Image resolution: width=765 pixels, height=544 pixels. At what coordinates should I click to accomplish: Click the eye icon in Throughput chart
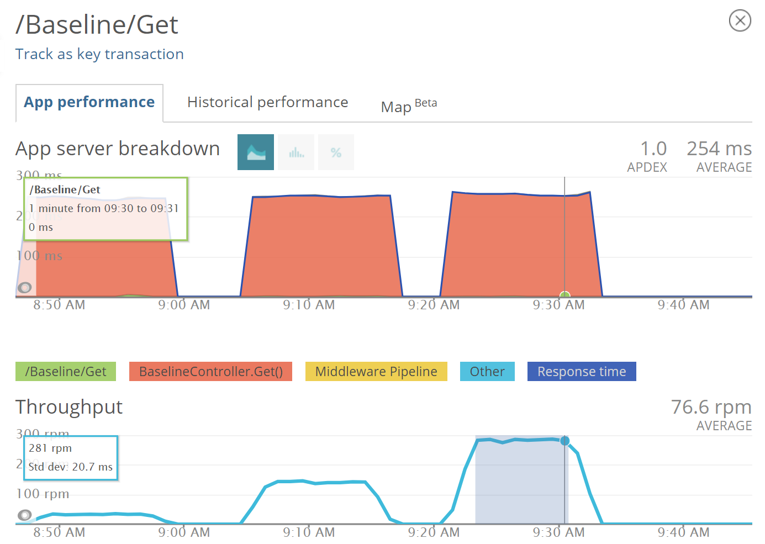(25, 515)
